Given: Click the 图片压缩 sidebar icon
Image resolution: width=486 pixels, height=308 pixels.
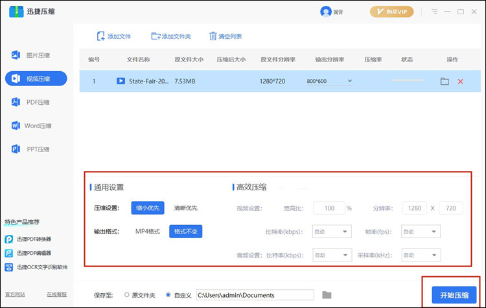Looking at the screenshot, I should [x=16, y=55].
